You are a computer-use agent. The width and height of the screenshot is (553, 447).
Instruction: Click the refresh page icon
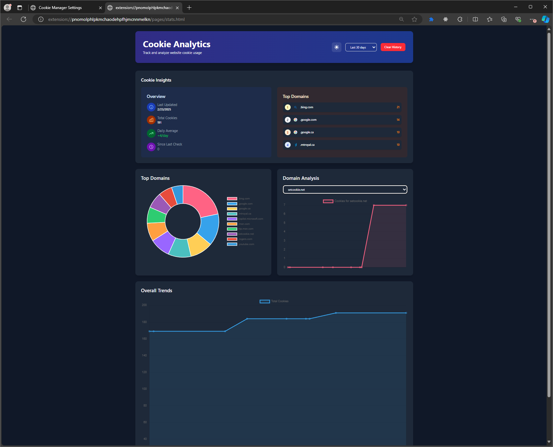pyautogui.click(x=23, y=19)
